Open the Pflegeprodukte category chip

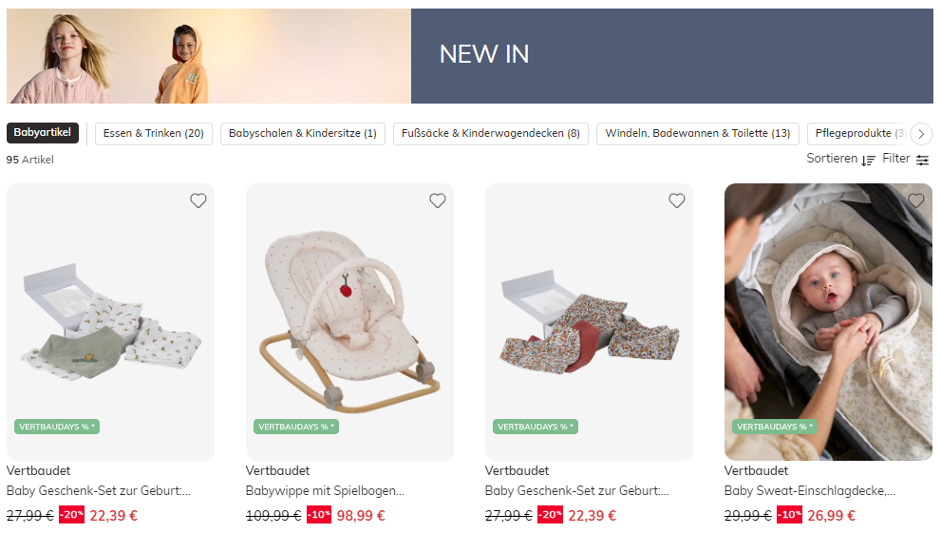pyautogui.click(x=858, y=133)
